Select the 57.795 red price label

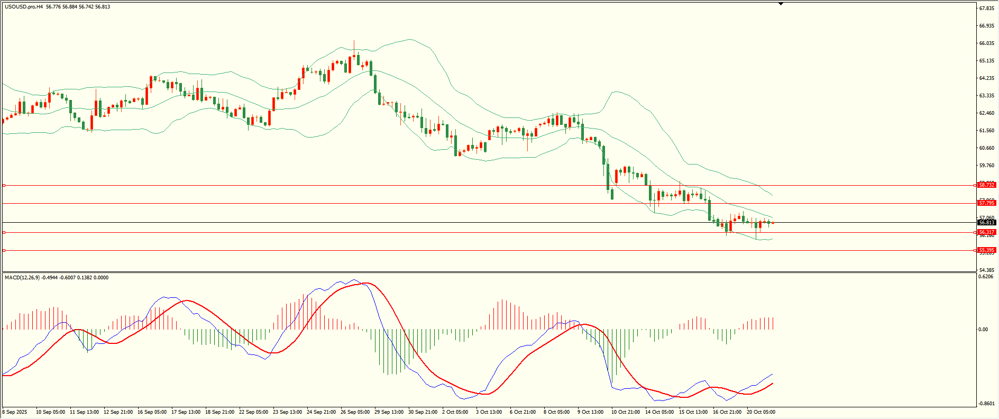click(987, 203)
